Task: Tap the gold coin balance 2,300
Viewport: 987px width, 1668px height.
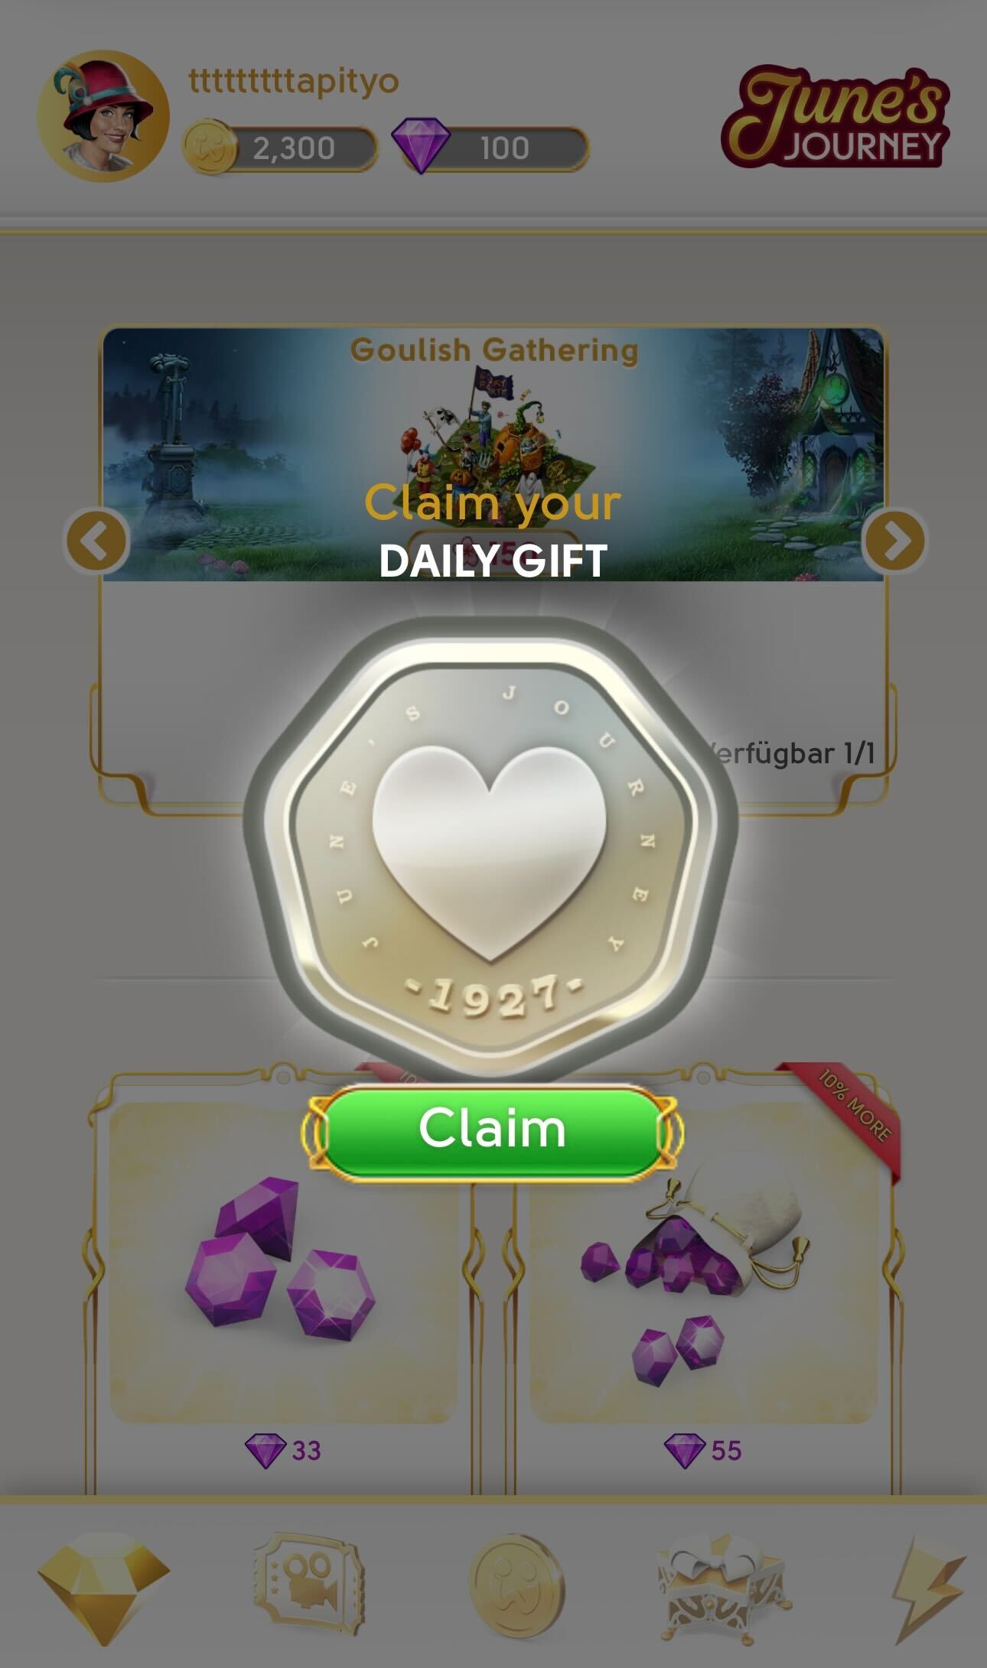Action: tap(281, 148)
